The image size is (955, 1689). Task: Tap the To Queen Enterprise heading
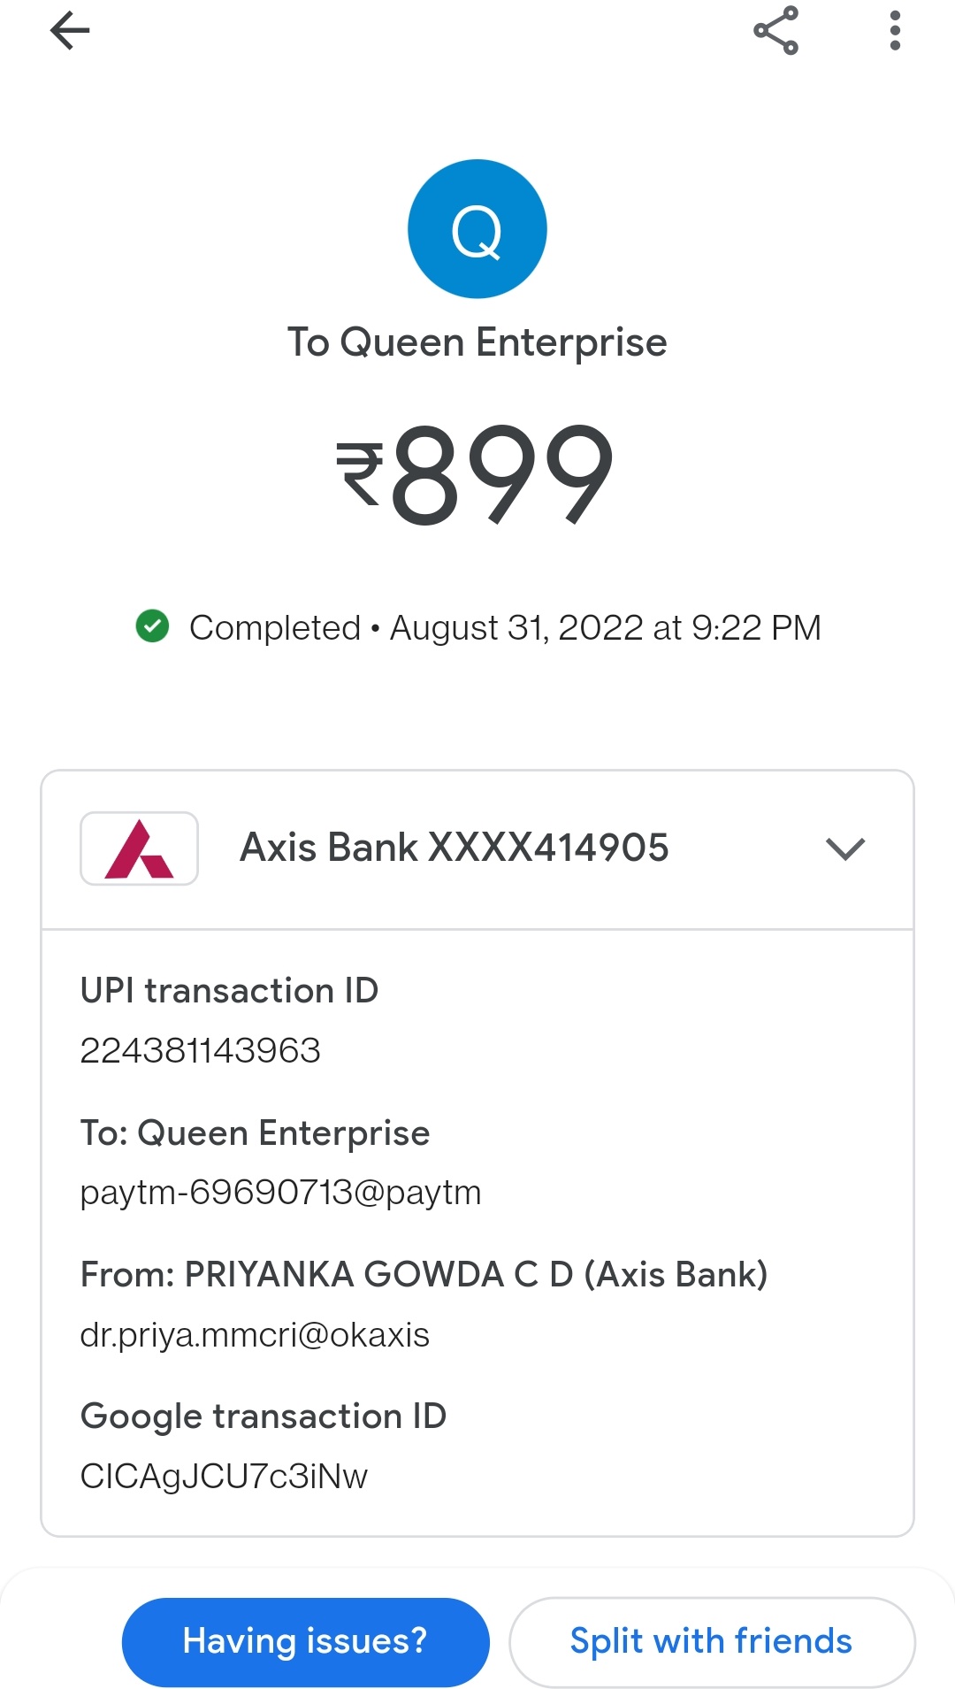(477, 342)
